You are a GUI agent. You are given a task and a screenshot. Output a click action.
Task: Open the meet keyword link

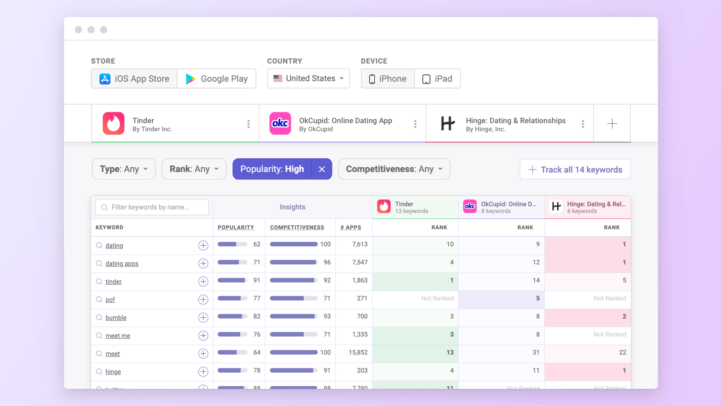coord(113,354)
